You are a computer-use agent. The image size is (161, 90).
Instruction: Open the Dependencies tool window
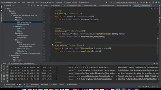(x=72, y=84)
